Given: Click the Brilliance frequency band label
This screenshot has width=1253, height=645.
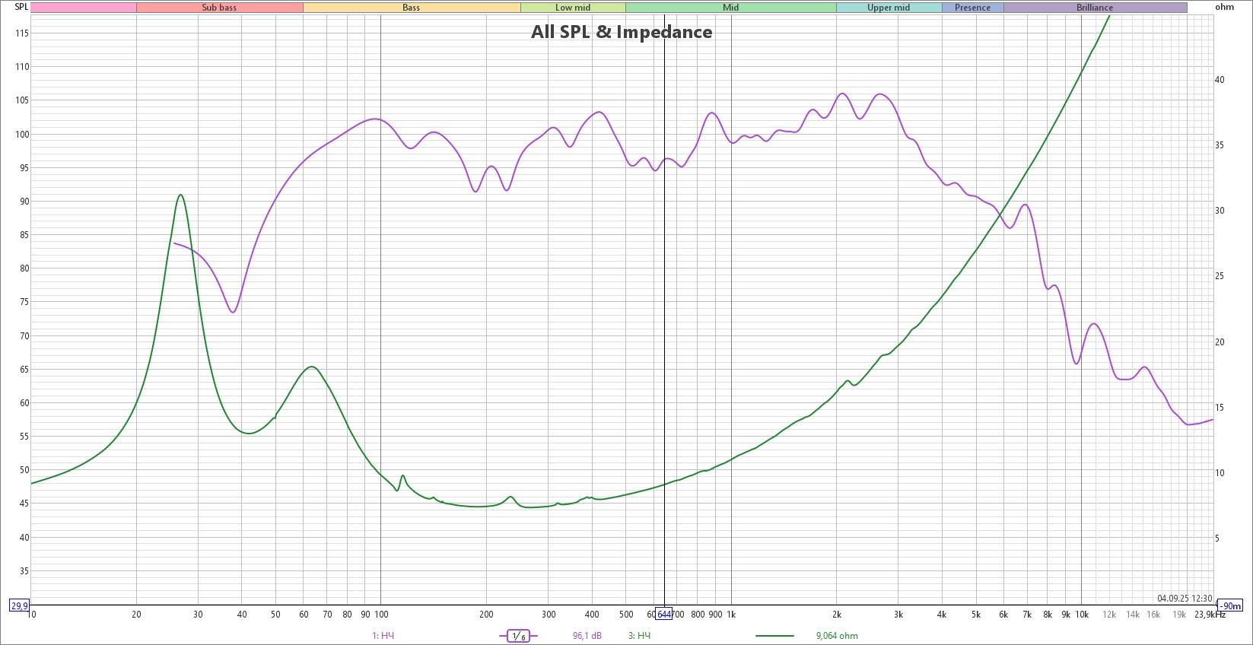Looking at the screenshot, I should click(1095, 8).
